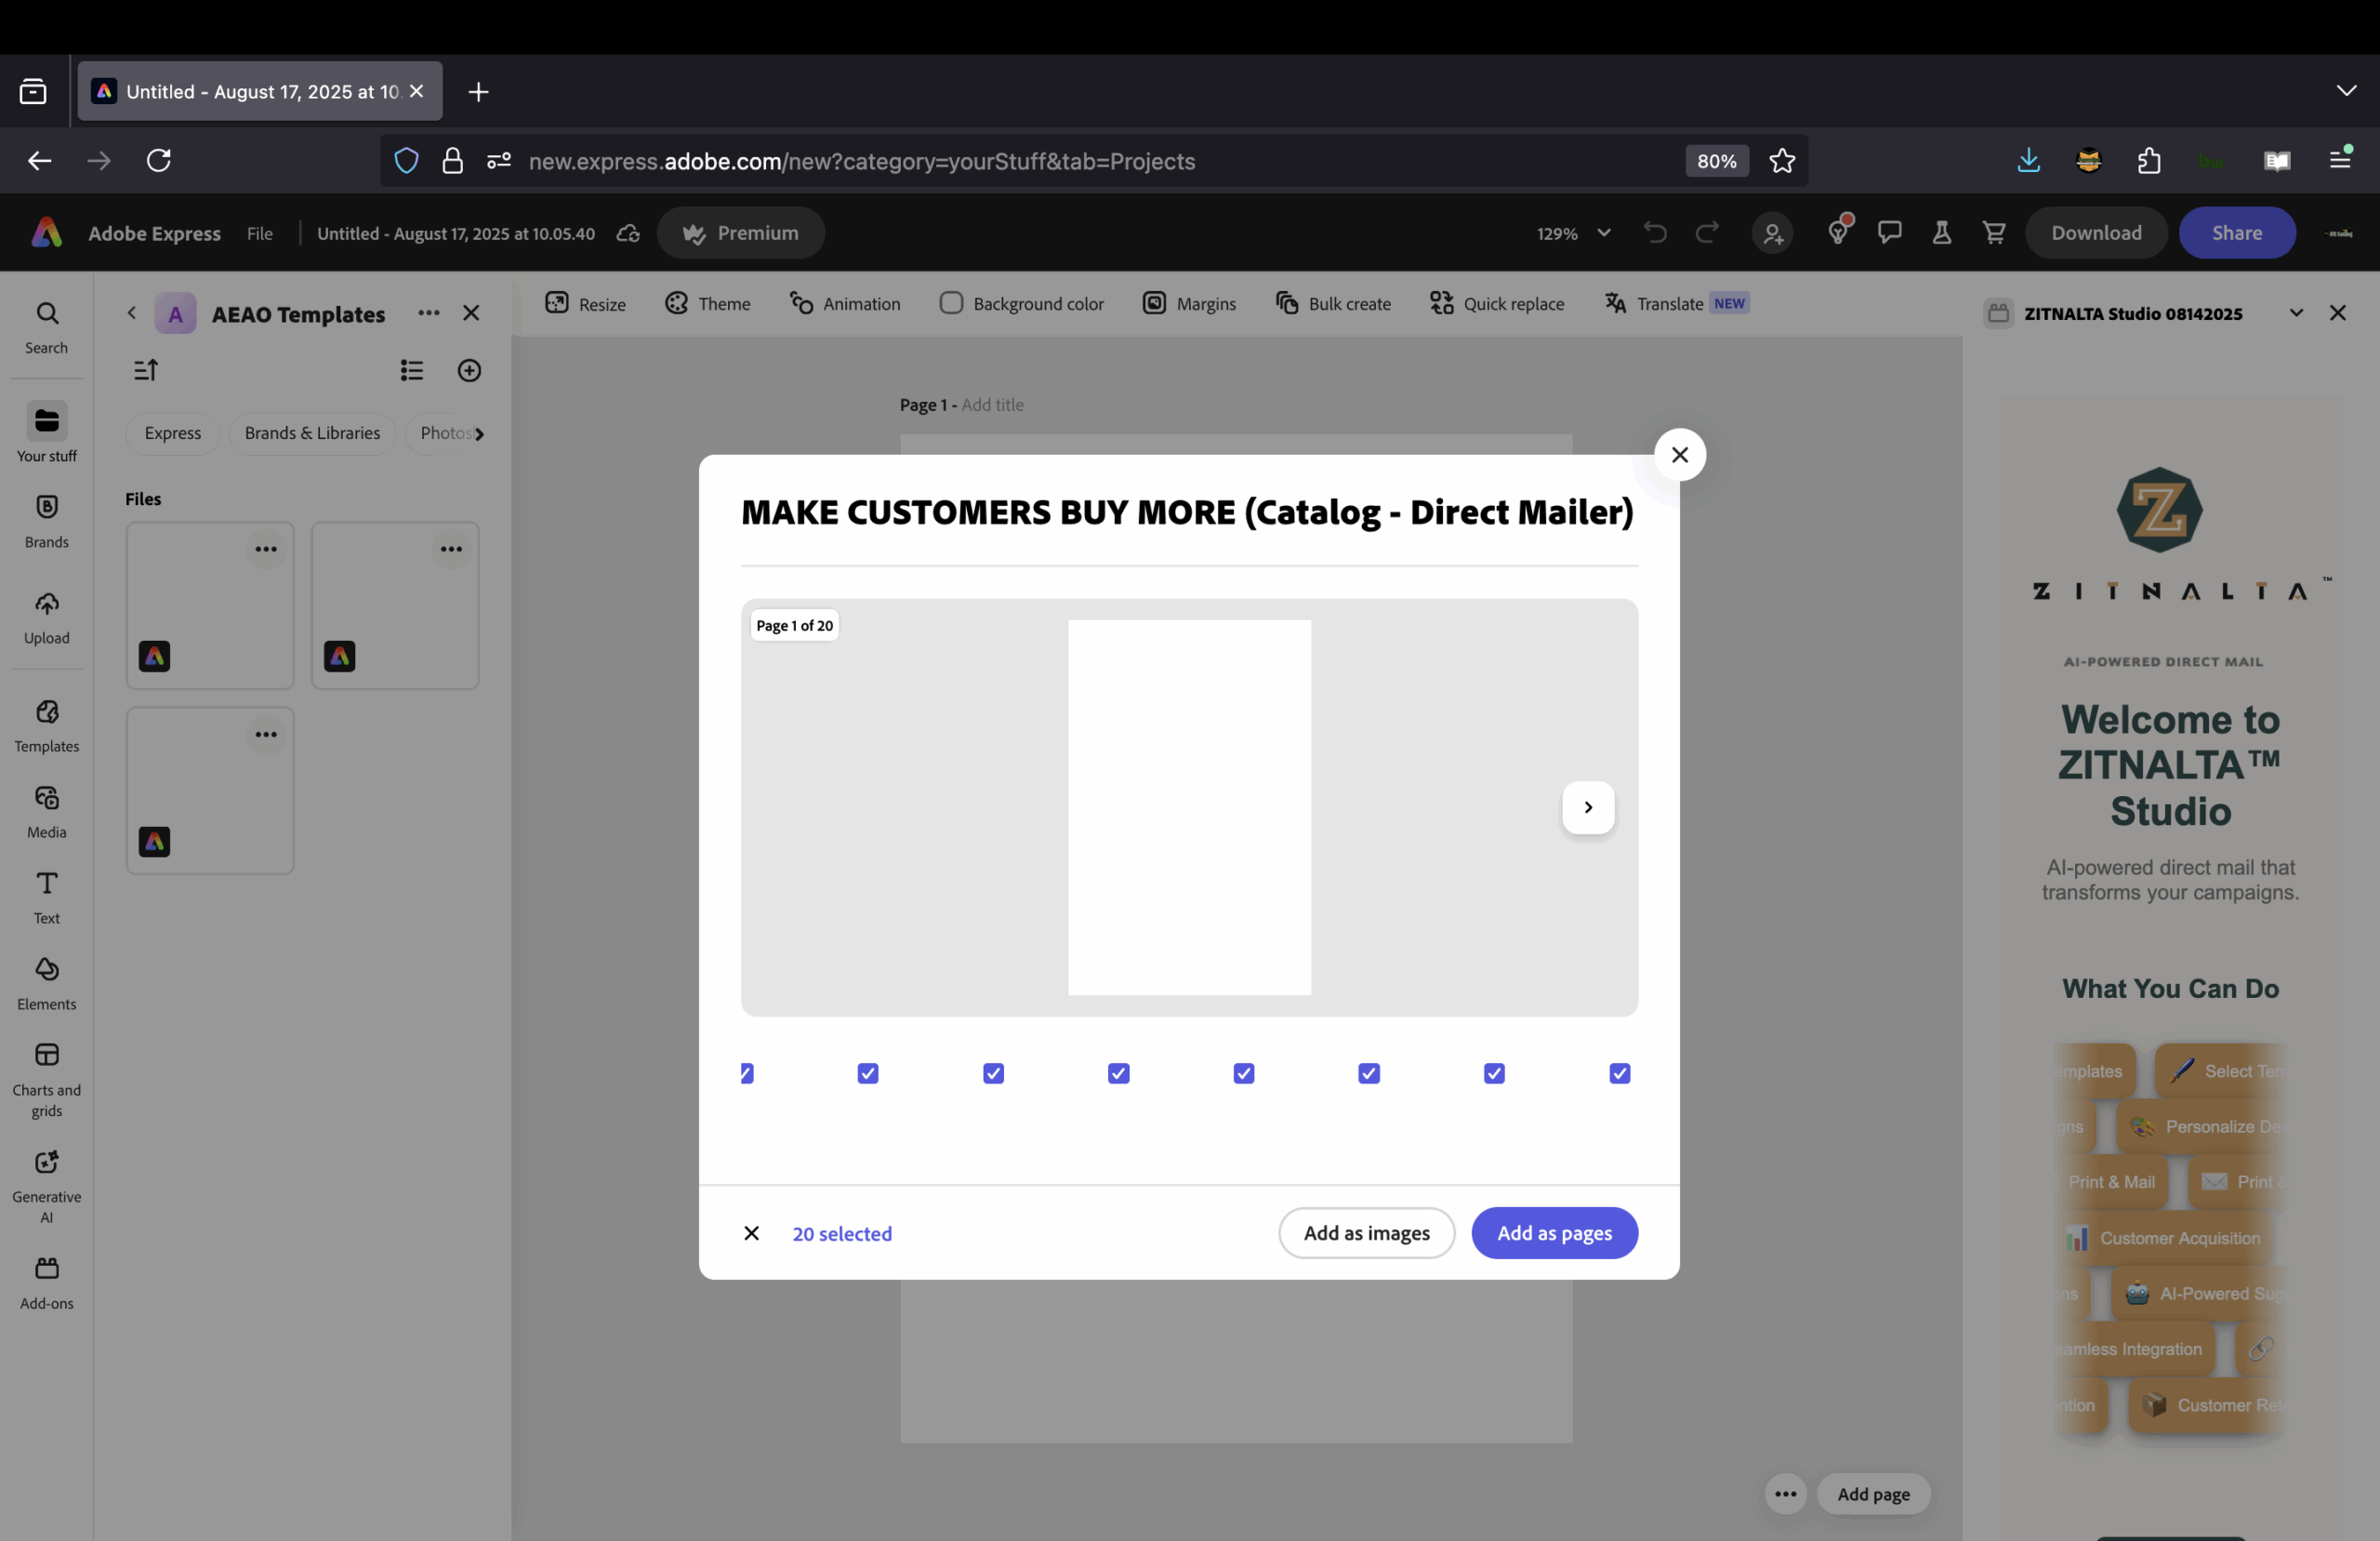Screen dimensions: 2380x1541
Task: Open the Upload panel
Action: [46, 618]
